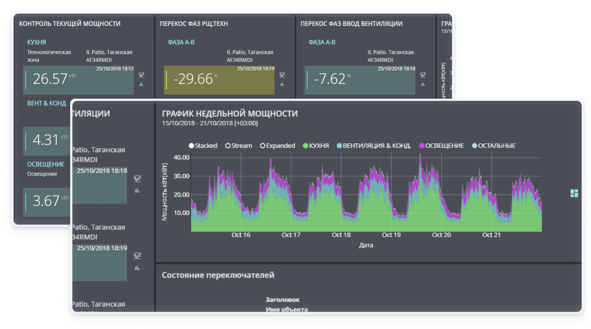Click the КОНТРОЛЬ ТЕКУЩЕЙ МОЩНОСТИ panel title
Image resolution: width=591 pixels, height=329 pixels.
click(x=69, y=24)
